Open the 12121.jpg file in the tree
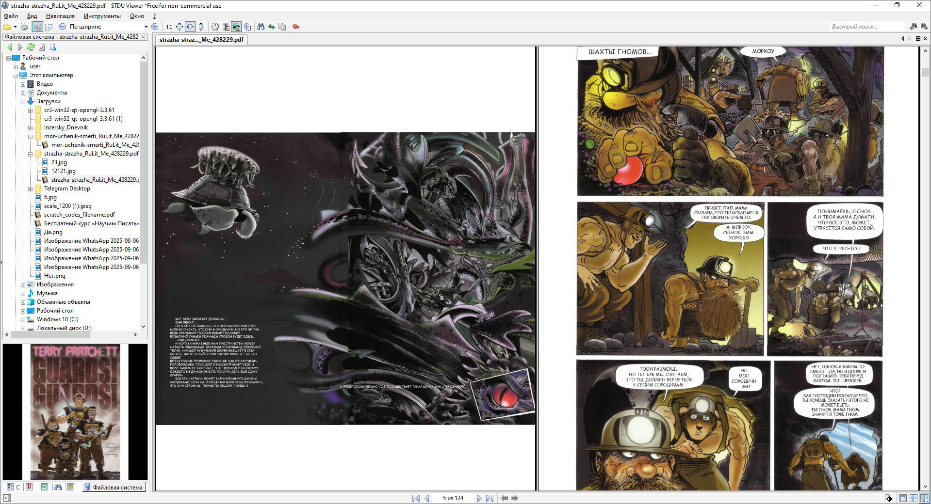This screenshot has width=931, height=504. coord(64,171)
